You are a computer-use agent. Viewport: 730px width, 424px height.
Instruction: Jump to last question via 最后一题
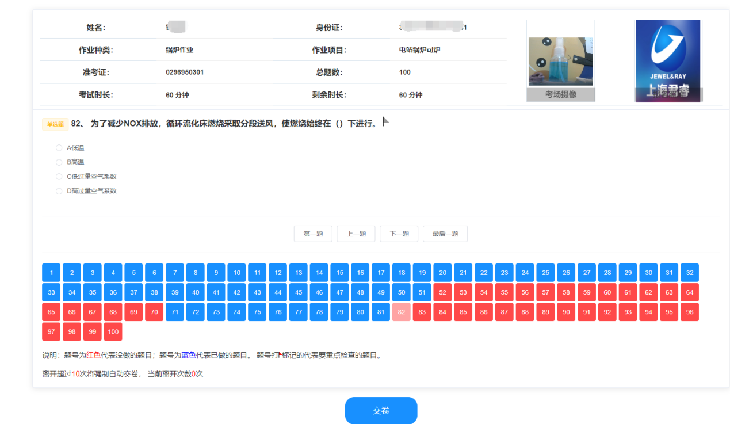[445, 234]
